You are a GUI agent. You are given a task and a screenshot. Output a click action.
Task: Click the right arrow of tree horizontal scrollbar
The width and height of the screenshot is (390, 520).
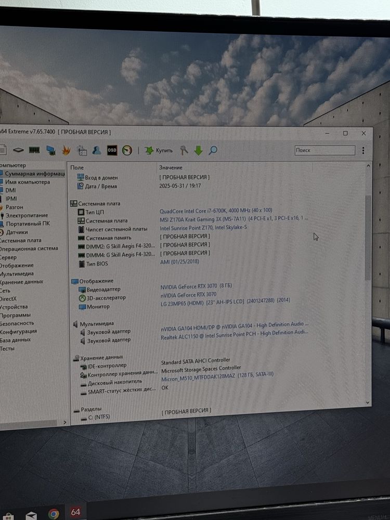pyautogui.click(x=64, y=422)
